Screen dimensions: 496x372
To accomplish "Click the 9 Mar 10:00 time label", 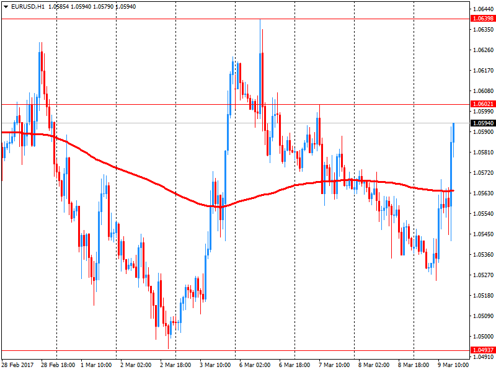I will [x=453, y=365].
